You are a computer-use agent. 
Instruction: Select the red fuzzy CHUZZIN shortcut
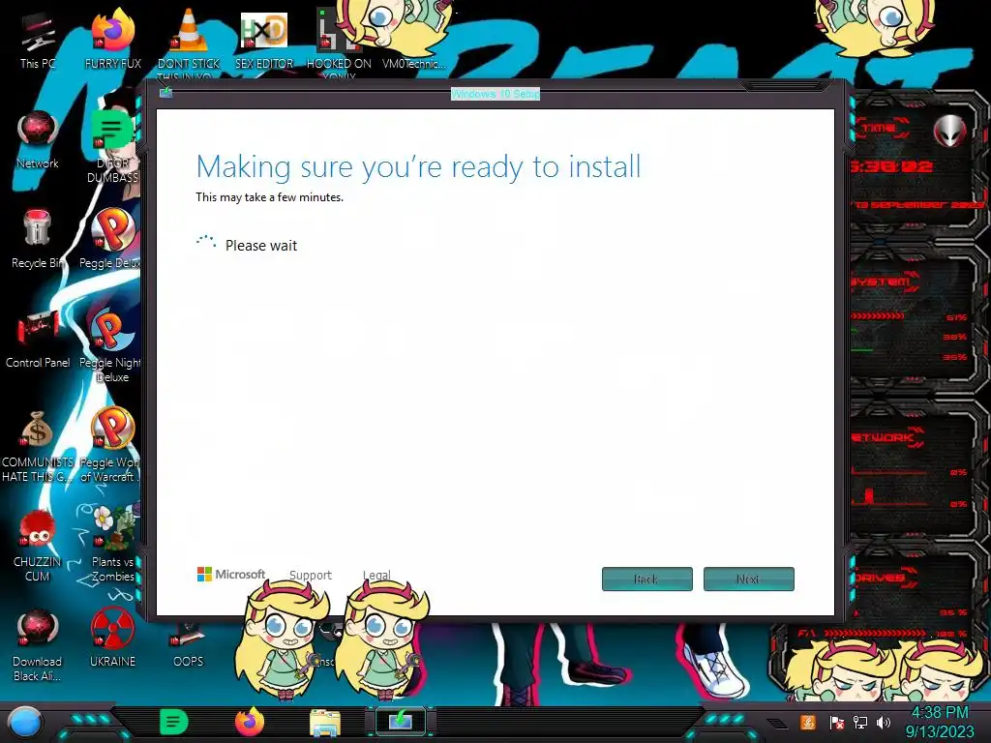click(x=38, y=546)
